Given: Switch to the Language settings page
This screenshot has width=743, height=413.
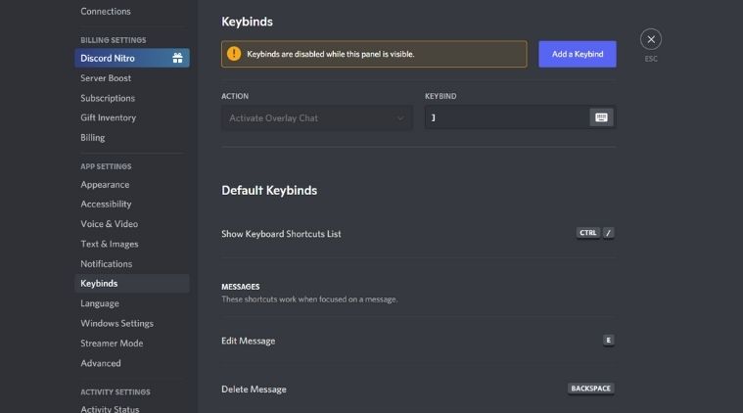Looking at the screenshot, I should 100,303.
